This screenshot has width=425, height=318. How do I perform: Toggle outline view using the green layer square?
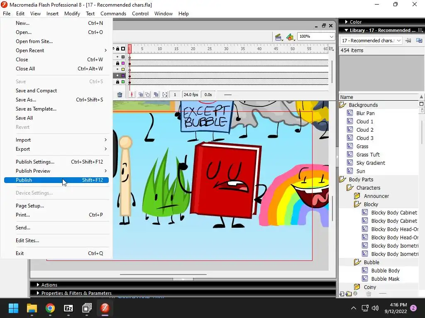(123, 82)
